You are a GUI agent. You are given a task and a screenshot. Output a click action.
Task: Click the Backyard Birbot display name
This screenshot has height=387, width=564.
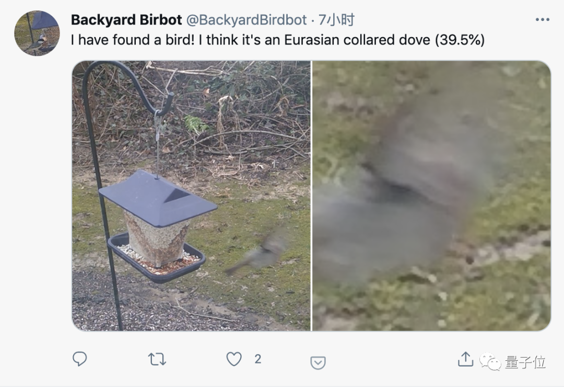point(126,20)
